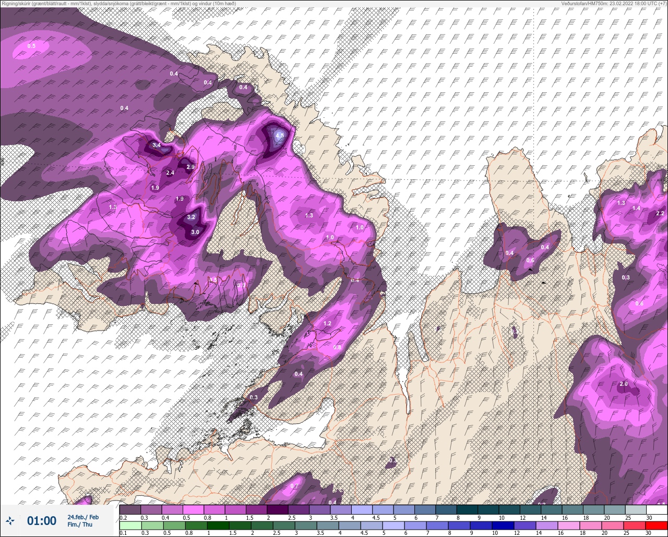Pick upper legend swatch between 2 and 2.5
This screenshot has height=537, width=668.
(x=278, y=509)
